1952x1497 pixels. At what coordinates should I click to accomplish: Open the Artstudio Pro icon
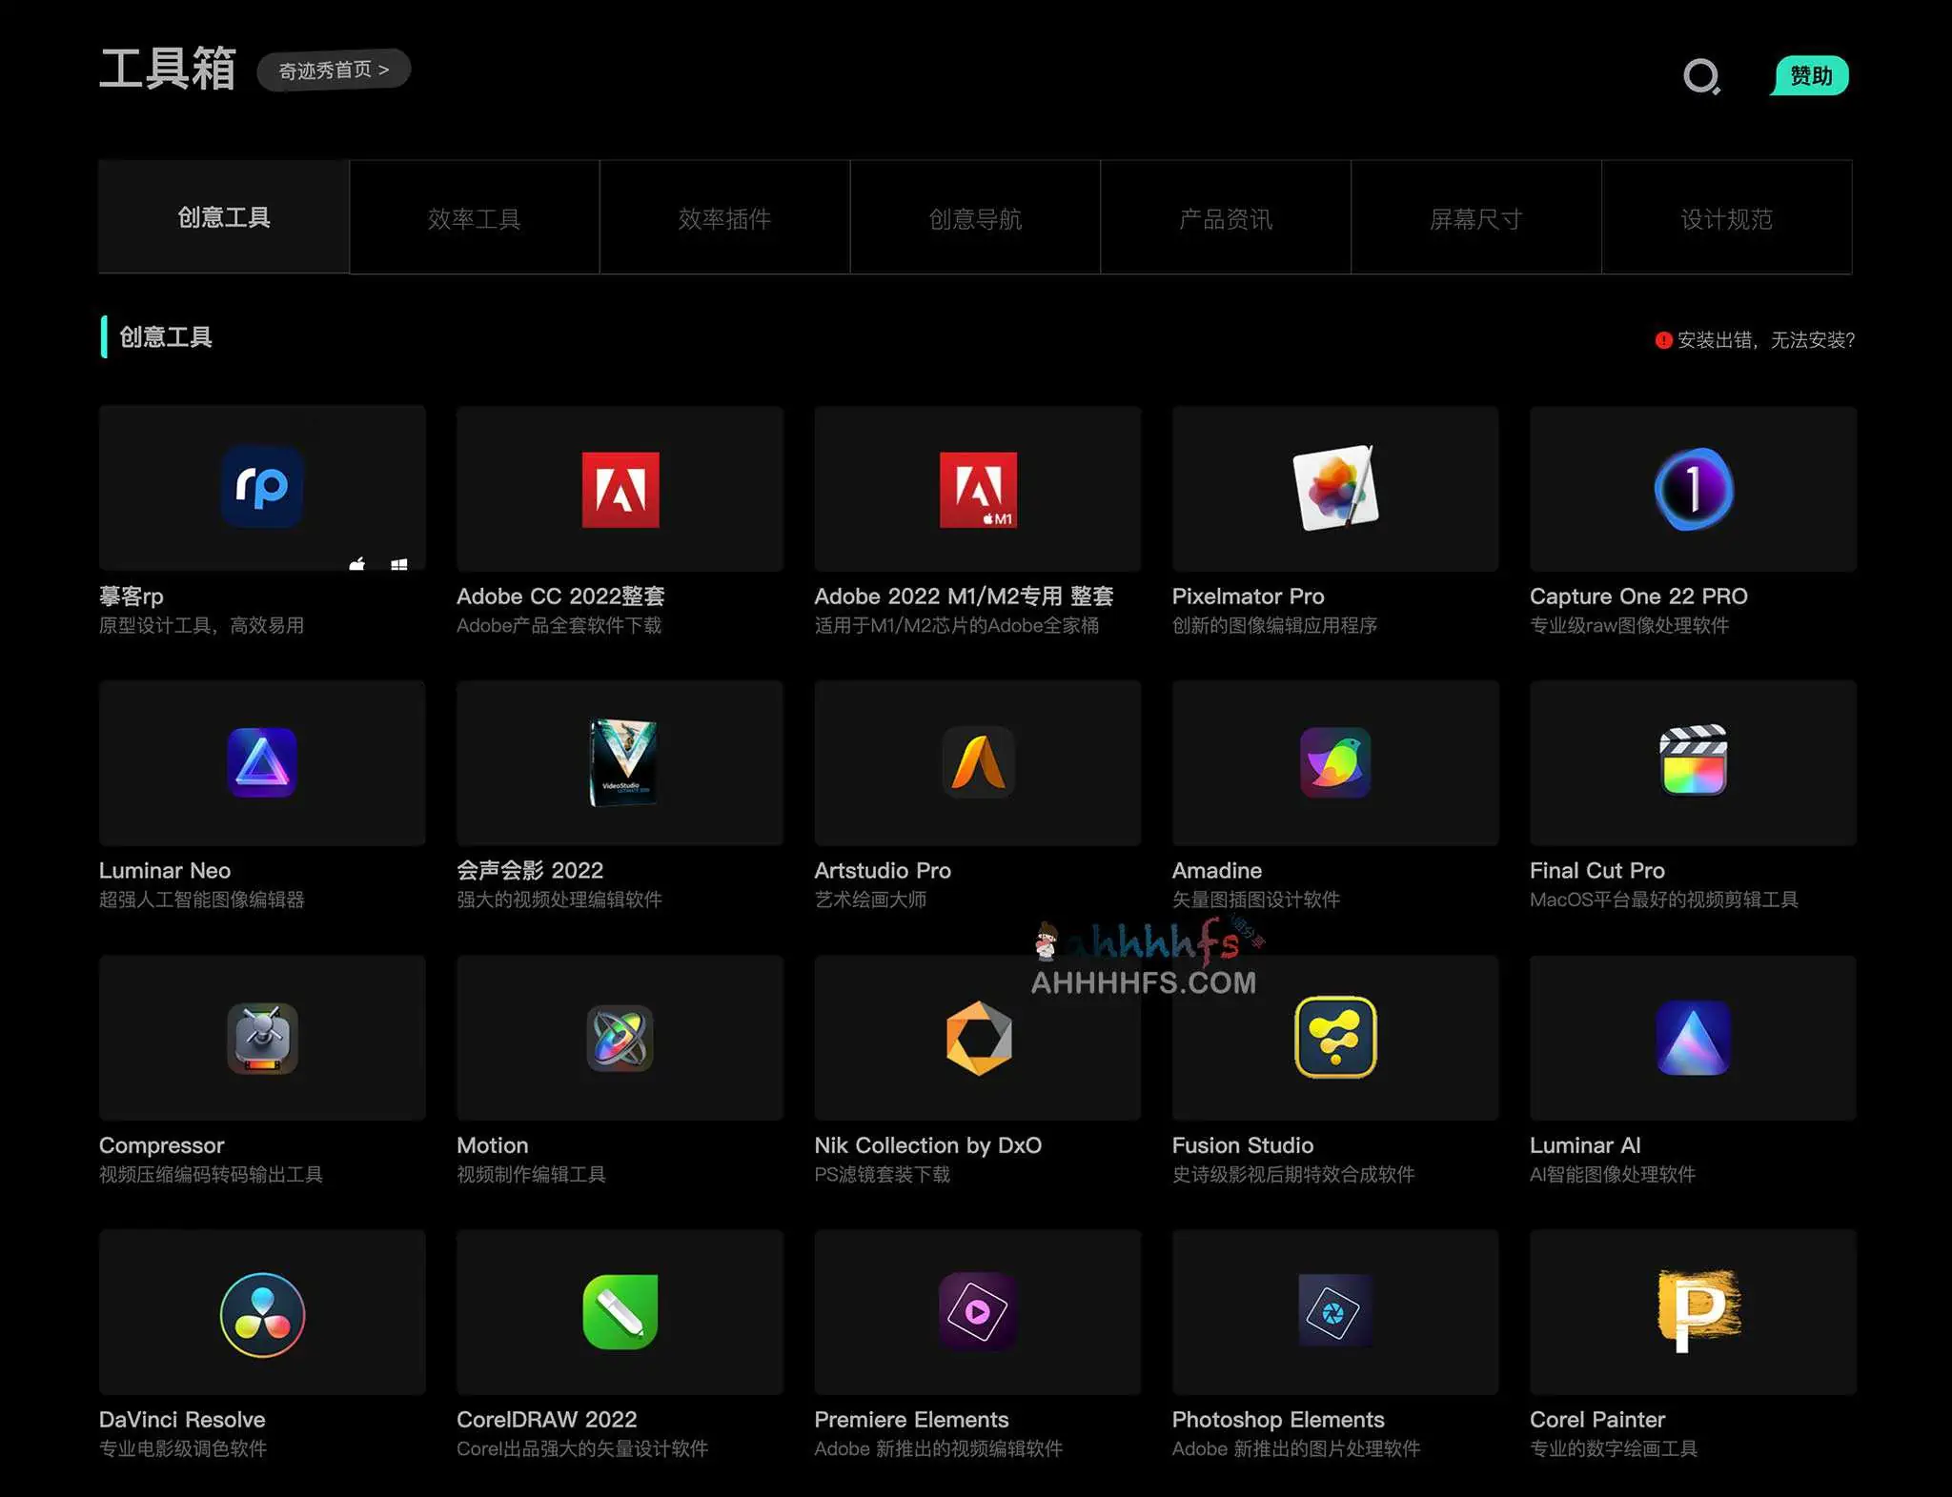(978, 762)
